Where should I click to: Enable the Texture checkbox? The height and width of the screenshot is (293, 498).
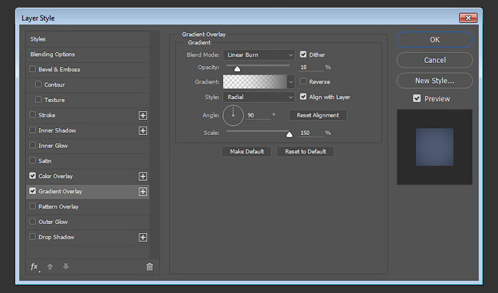[x=38, y=100]
